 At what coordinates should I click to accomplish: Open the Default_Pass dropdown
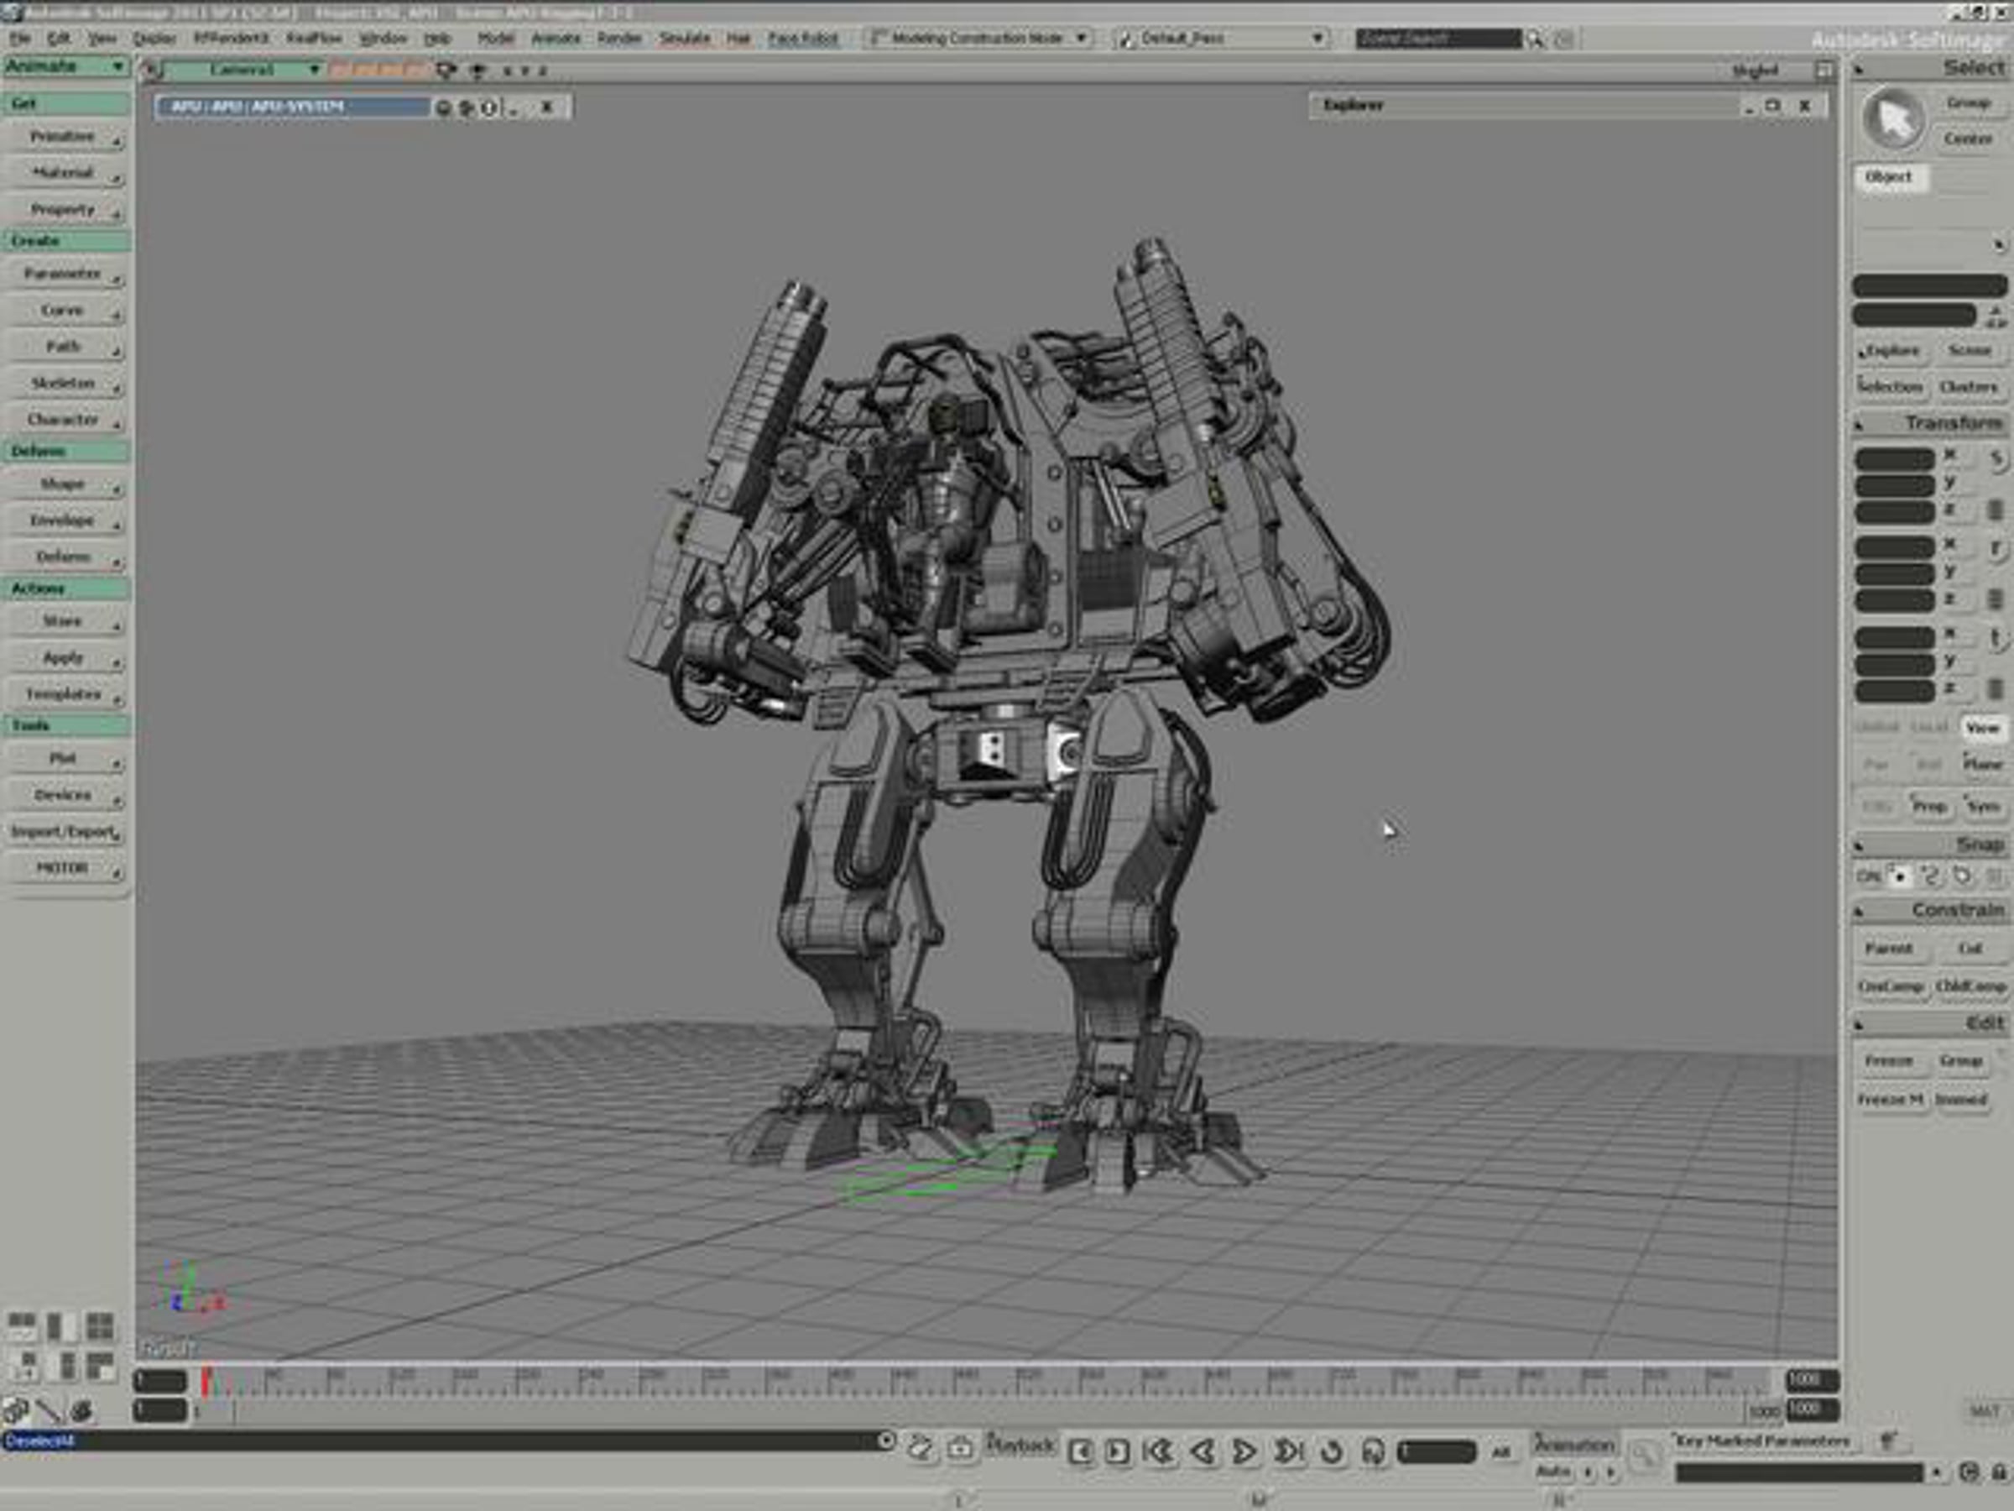click(x=1222, y=39)
